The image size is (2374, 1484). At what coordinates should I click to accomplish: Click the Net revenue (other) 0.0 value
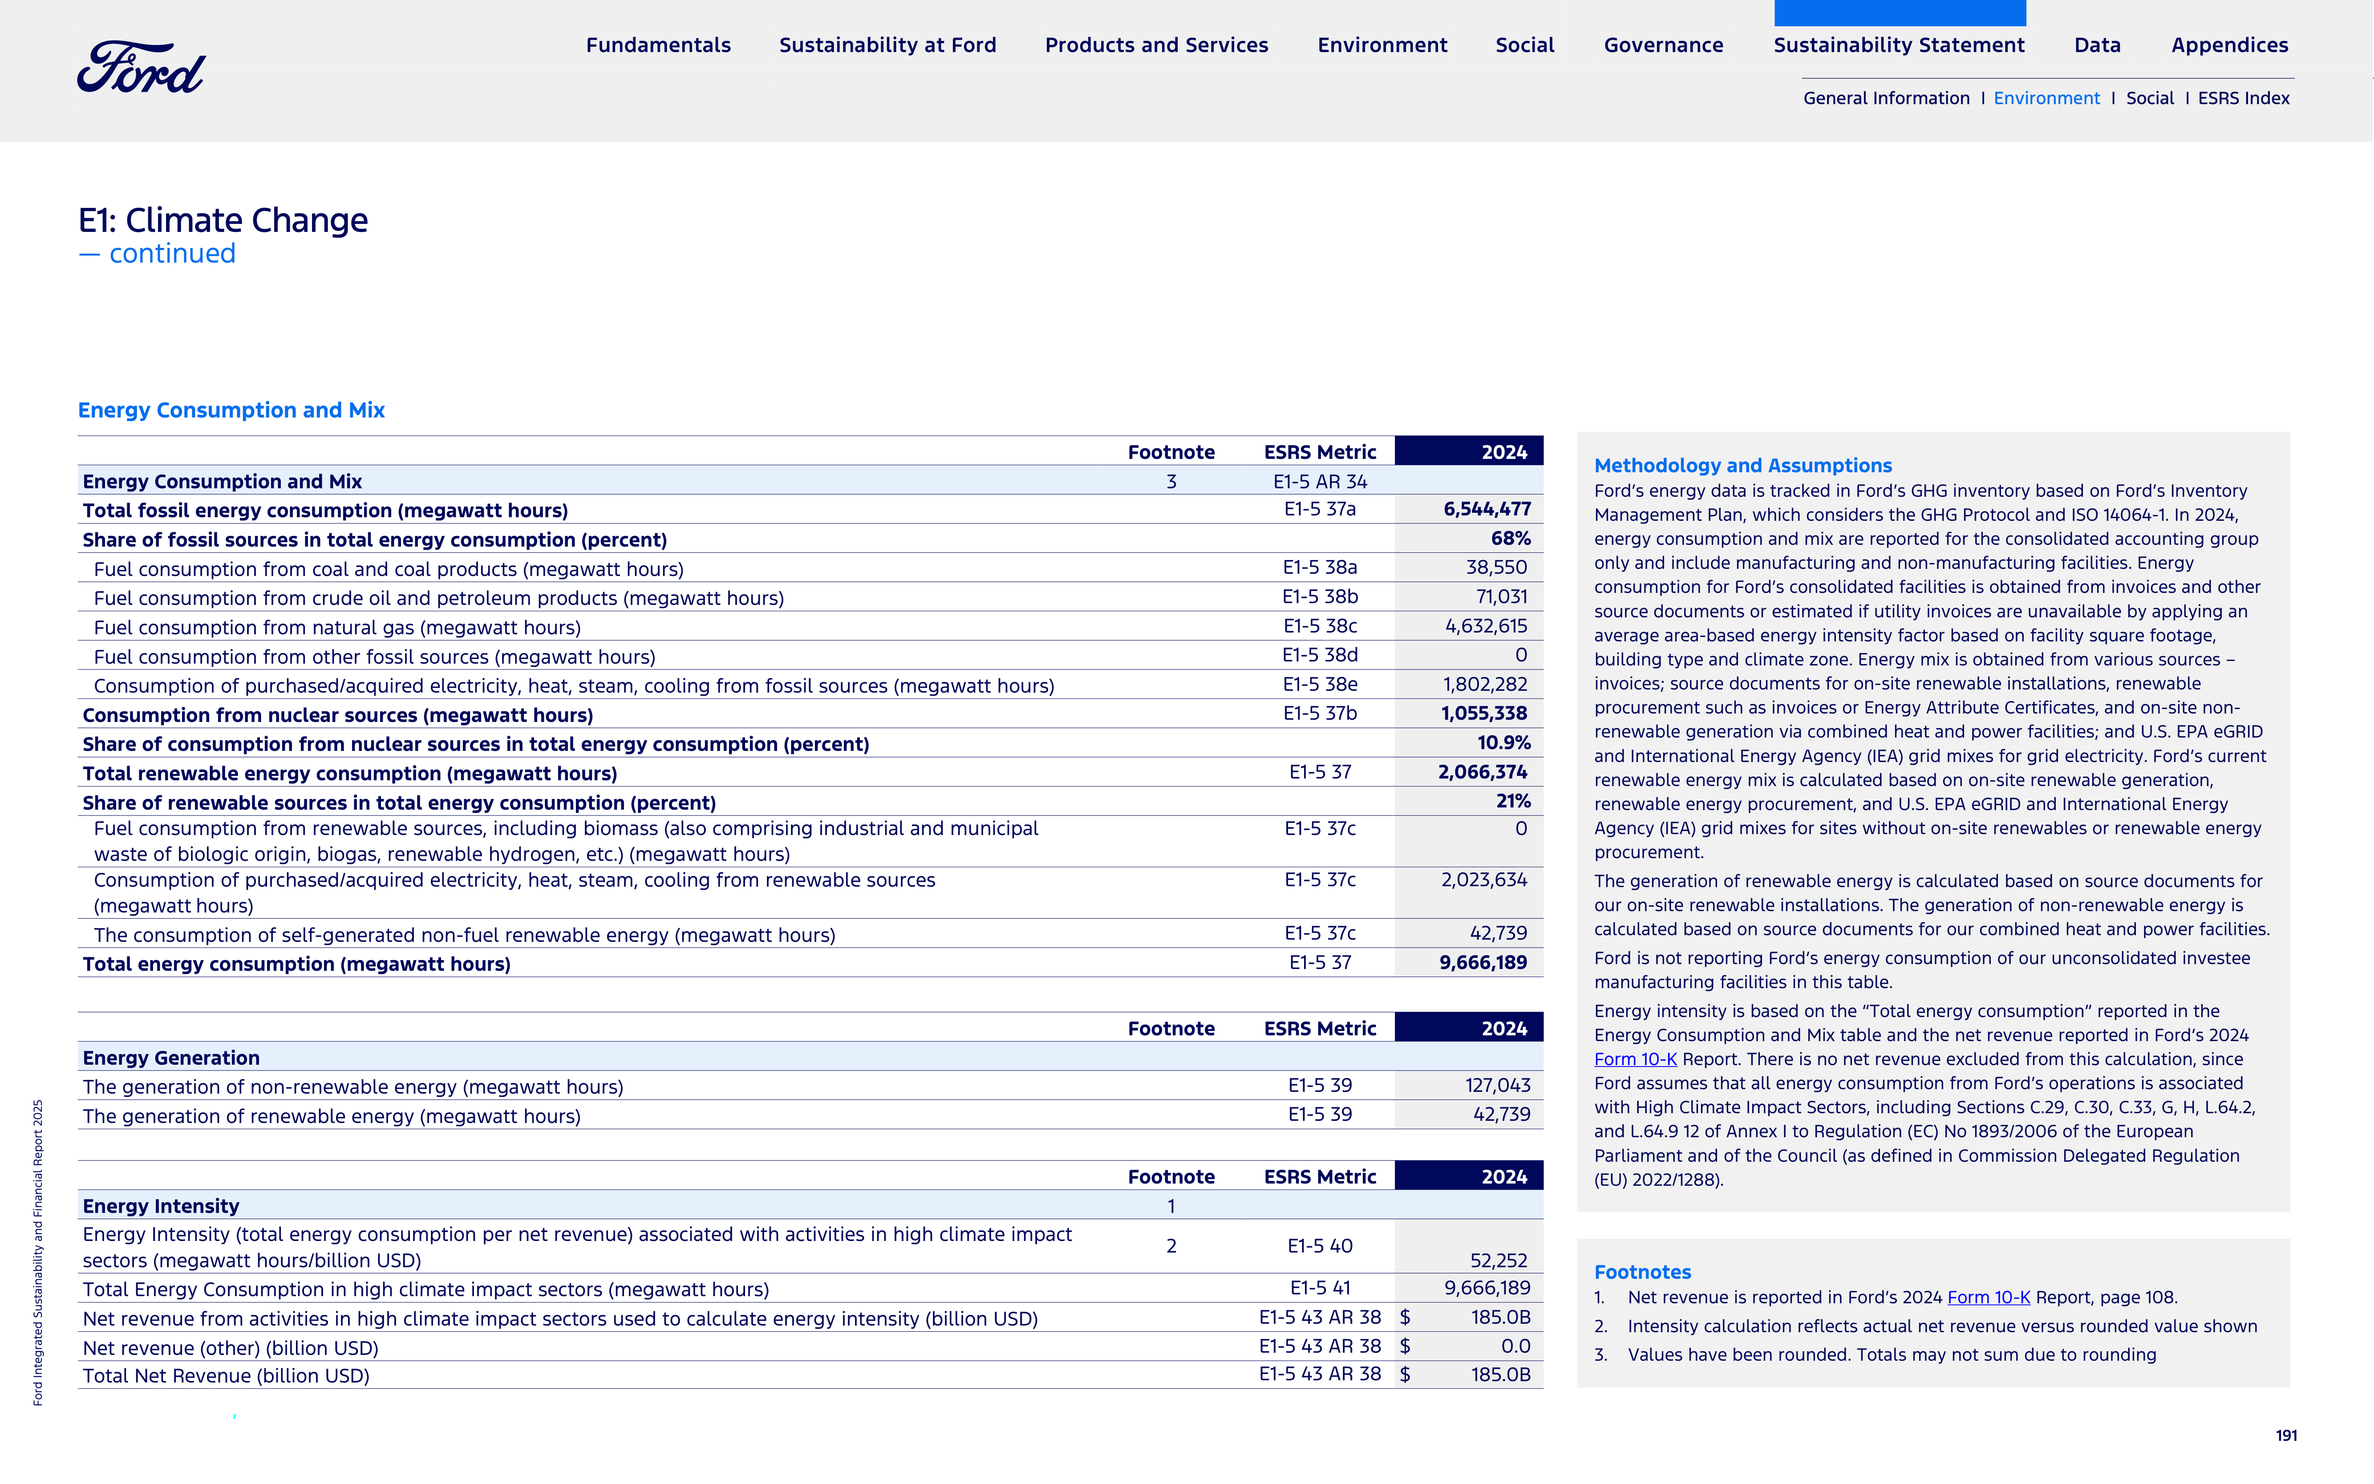click(1515, 1346)
